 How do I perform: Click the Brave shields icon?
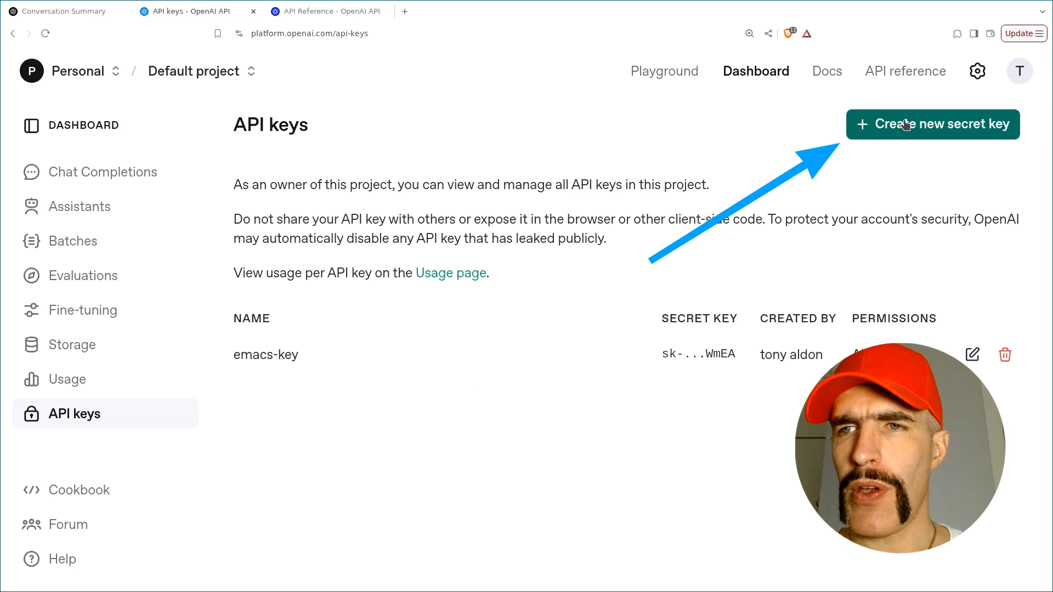click(x=789, y=33)
